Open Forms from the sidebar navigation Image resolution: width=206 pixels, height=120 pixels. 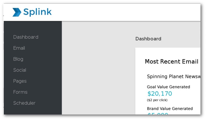[x=20, y=92]
